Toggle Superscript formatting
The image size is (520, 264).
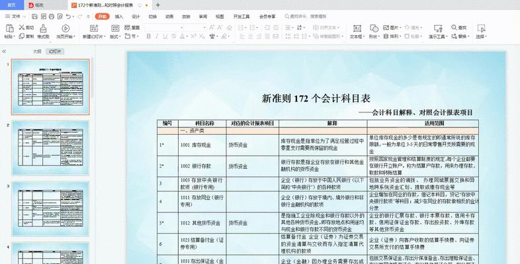coord(193,36)
